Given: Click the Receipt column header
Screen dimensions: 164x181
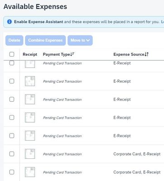Looking at the screenshot, I should click(x=30, y=54).
